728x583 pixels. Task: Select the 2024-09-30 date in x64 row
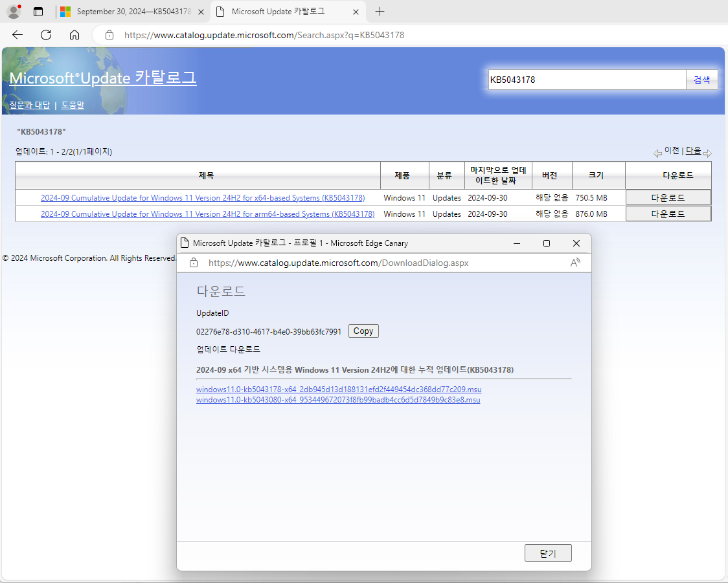pos(488,197)
